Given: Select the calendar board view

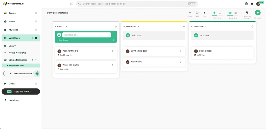Looking at the screenshot, I should (x=236, y=13).
